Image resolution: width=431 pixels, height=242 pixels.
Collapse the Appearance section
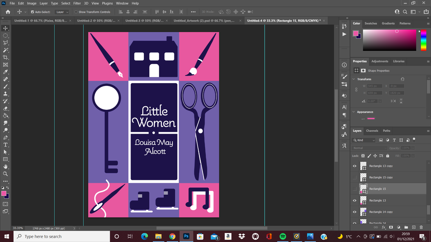[x=354, y=112]
